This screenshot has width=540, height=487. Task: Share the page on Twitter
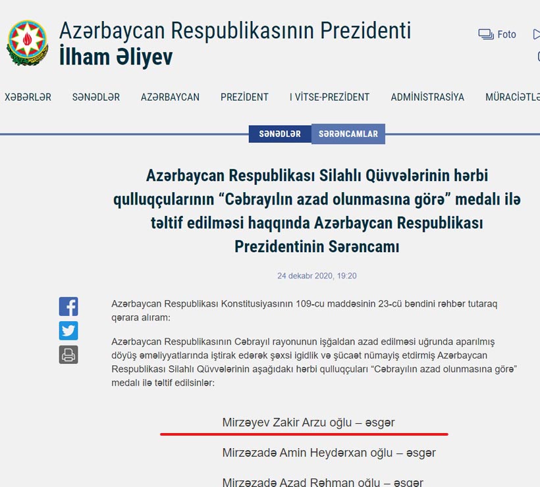pos(68,330)
